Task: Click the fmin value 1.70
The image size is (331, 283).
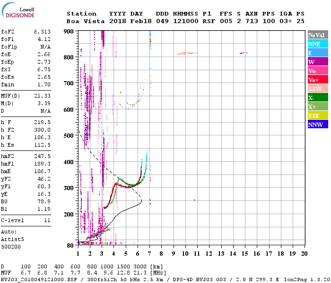Action: coord(44,84)
